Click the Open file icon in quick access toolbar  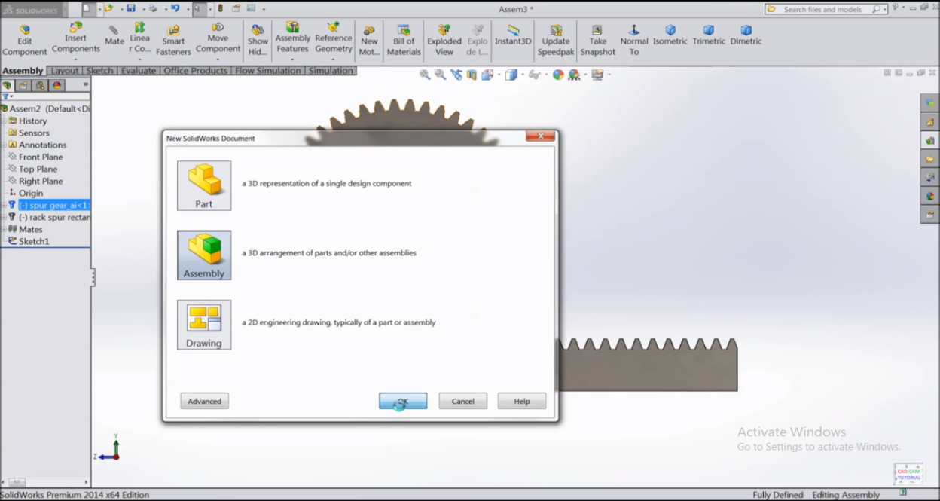click(x=108, y=8)
